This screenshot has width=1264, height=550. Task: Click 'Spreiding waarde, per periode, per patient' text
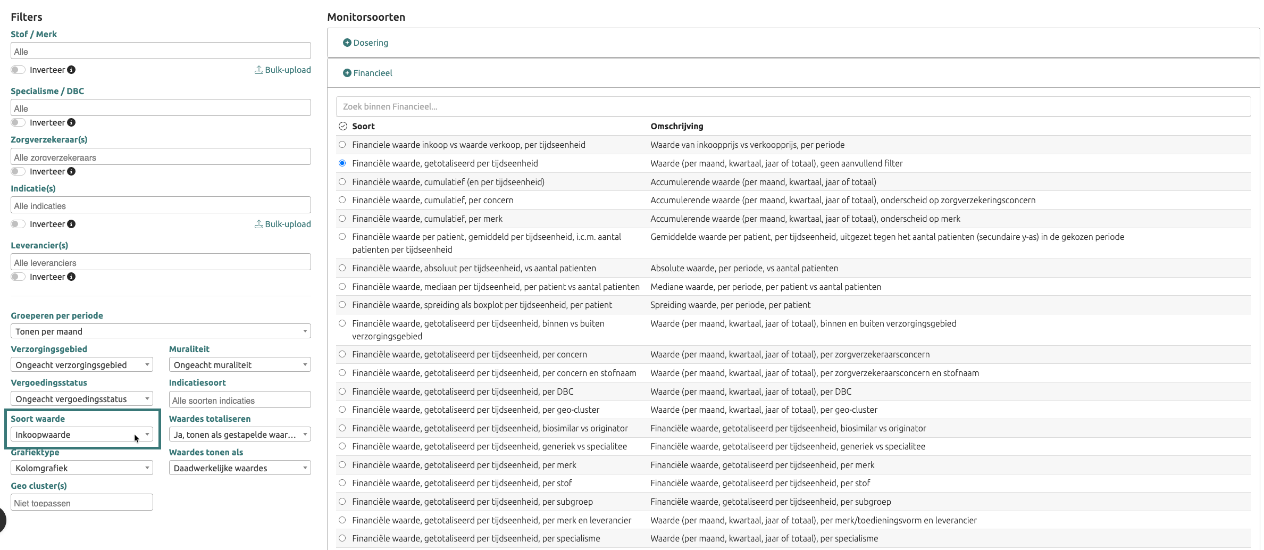click(x=731, y=305)
